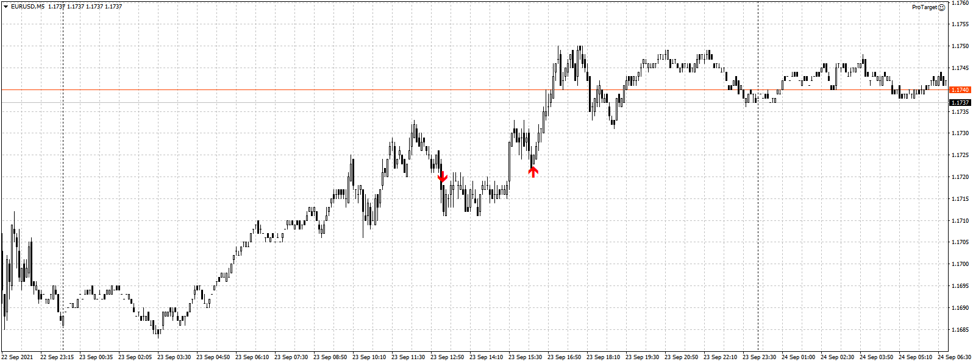Click the 1.1745 price scale value

coord(960,68)
